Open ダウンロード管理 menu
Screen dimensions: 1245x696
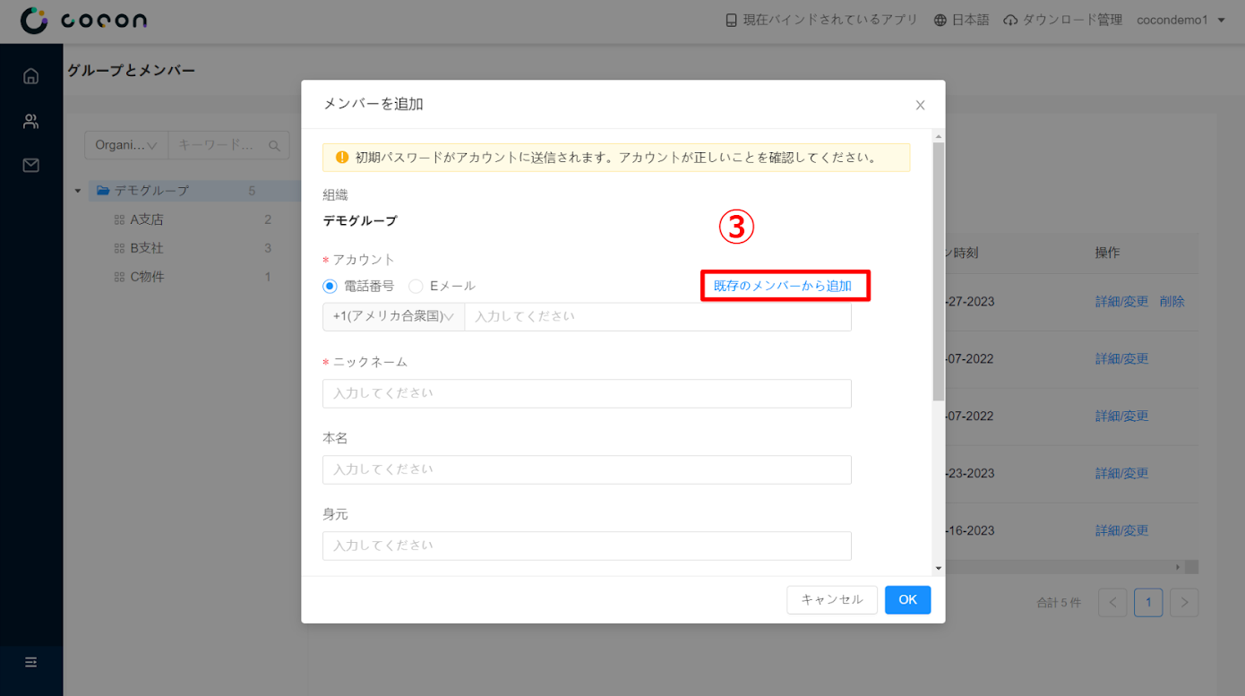(x=1062, y=20)
